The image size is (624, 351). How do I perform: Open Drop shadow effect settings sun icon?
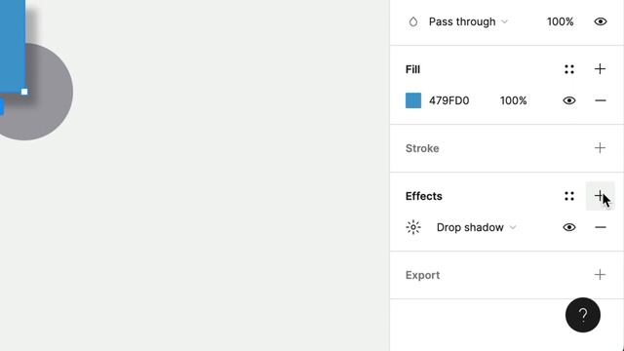(x=413, y=227)
